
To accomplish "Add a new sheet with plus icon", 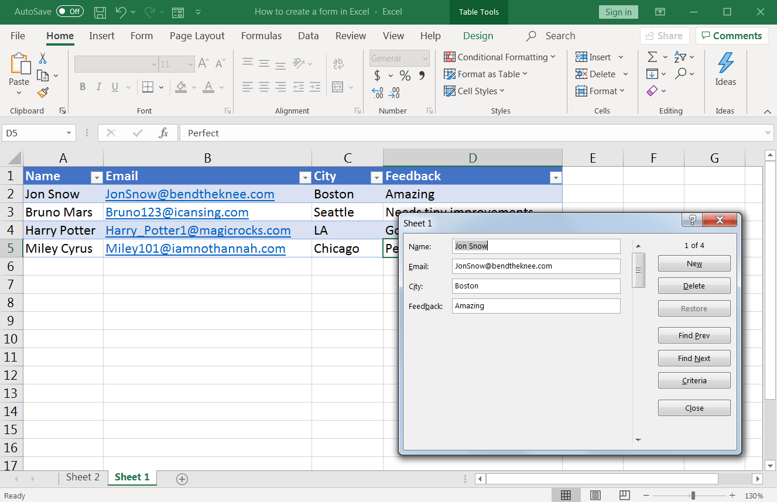I will (x=182, y=479).
